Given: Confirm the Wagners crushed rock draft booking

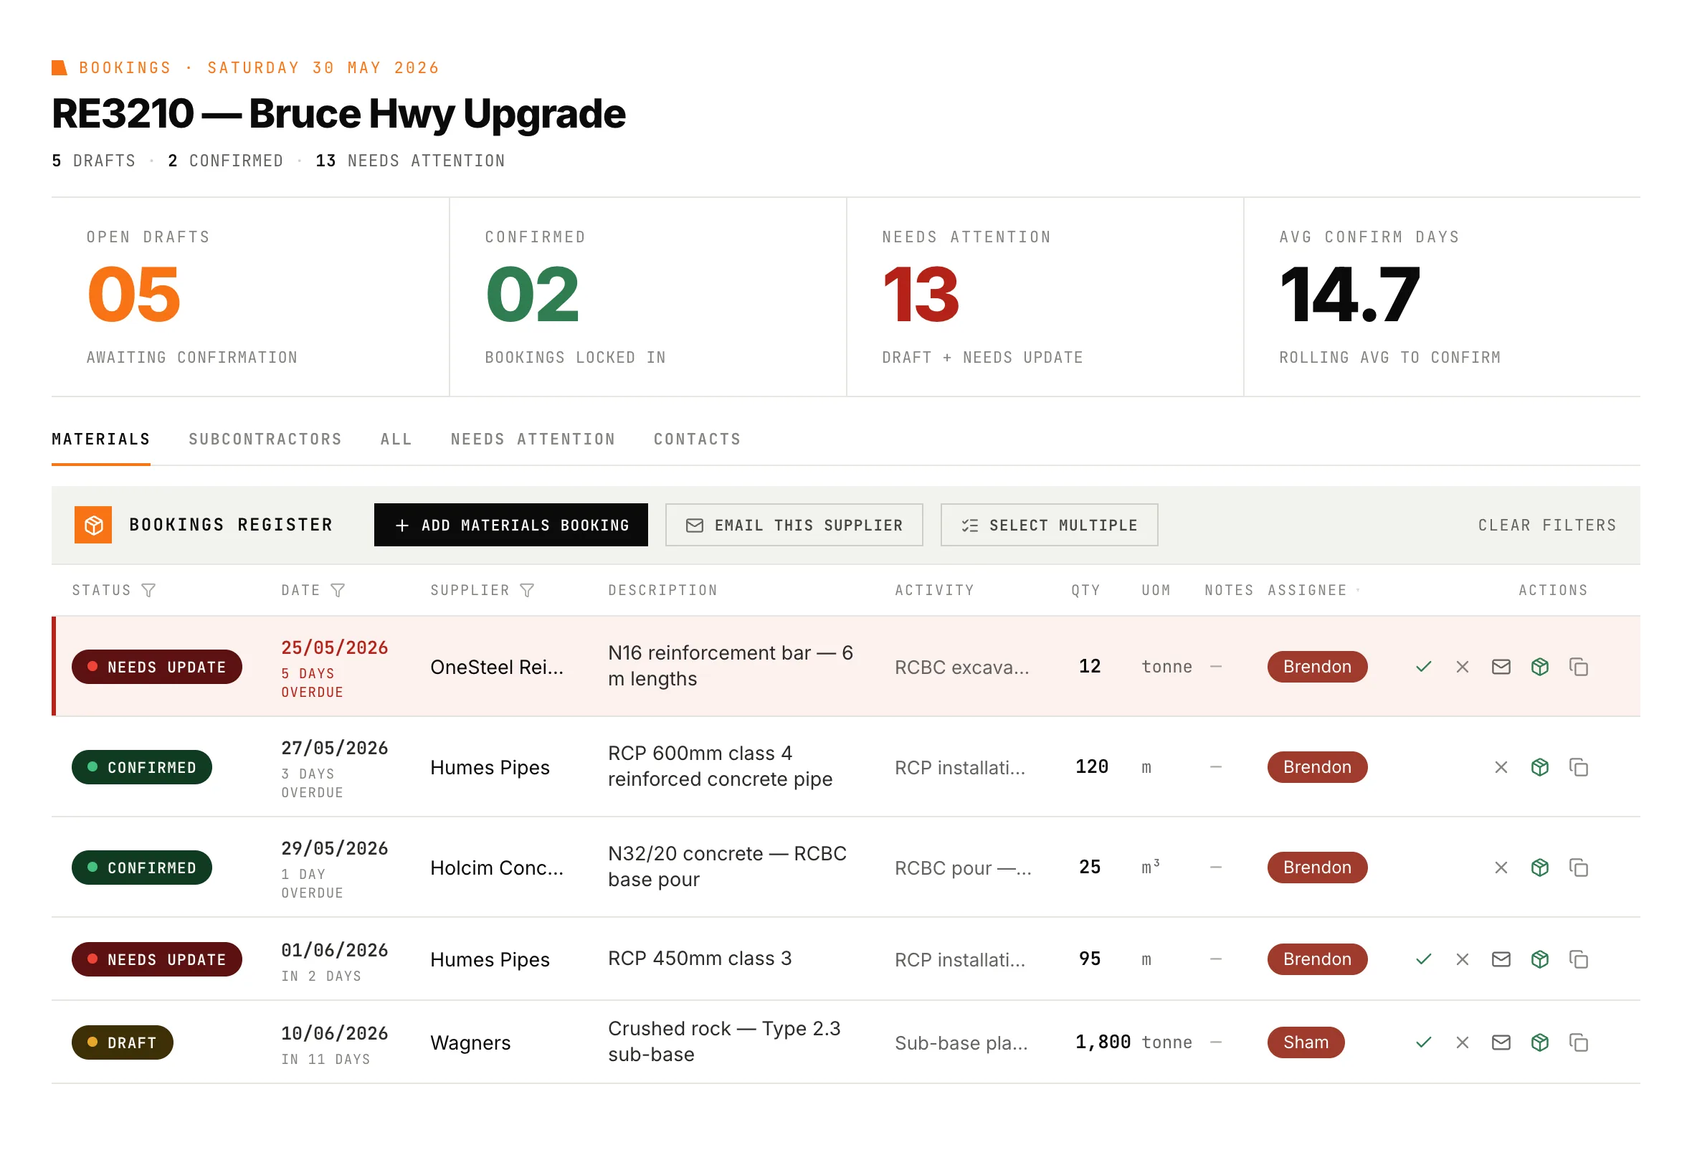Looking at the screenshot, I should pos(1423,1042).
